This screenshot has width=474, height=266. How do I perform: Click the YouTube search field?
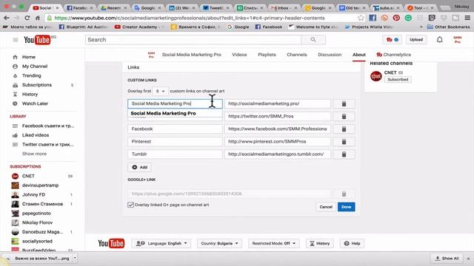(193, 40)
